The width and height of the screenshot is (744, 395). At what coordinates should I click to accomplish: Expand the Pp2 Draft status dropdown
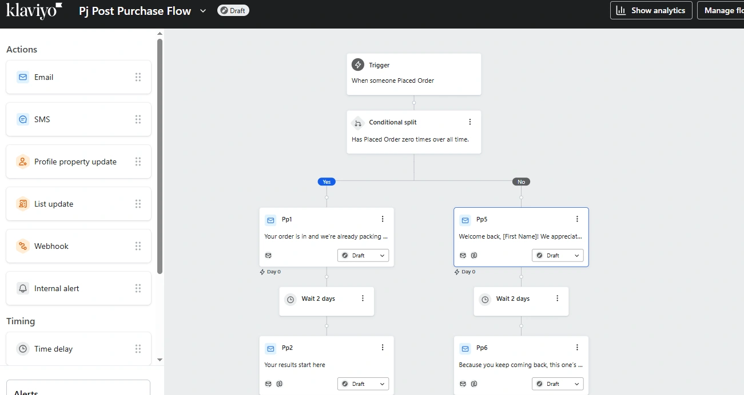[363, 384]
